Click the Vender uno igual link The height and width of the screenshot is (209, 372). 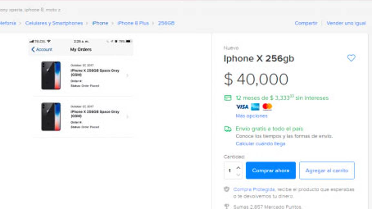tap(346, 23)
